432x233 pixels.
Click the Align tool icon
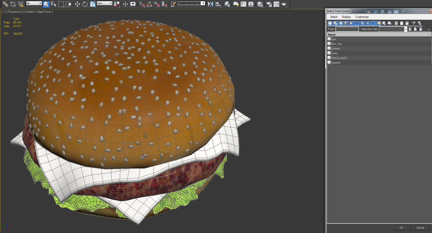coord(218,4)
